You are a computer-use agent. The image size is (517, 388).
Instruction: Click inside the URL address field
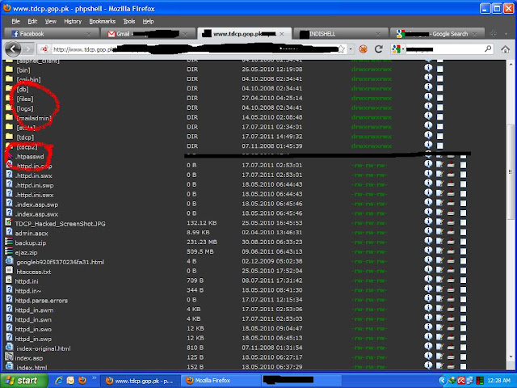[195, 49]
